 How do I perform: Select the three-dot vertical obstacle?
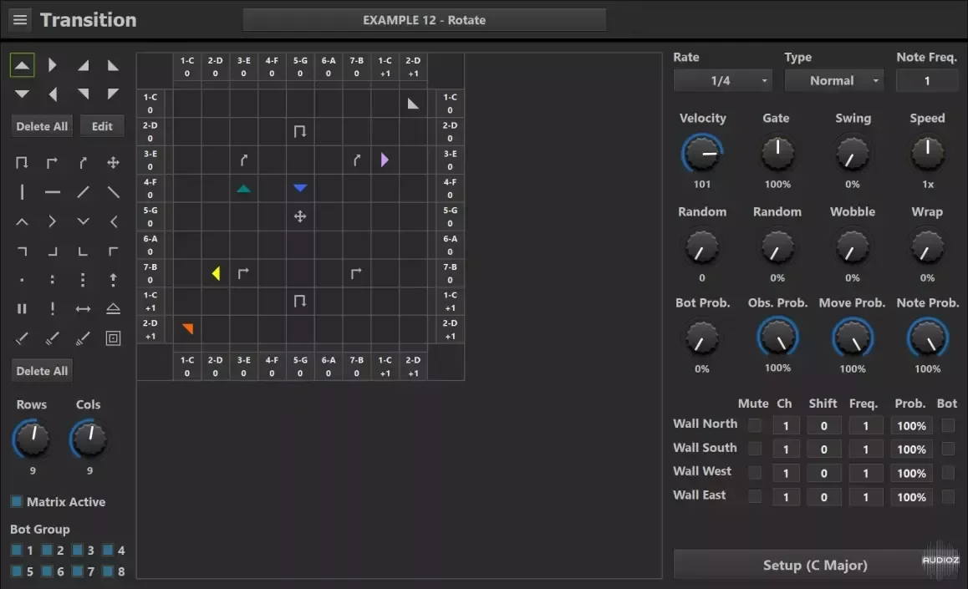coord(83,280)
